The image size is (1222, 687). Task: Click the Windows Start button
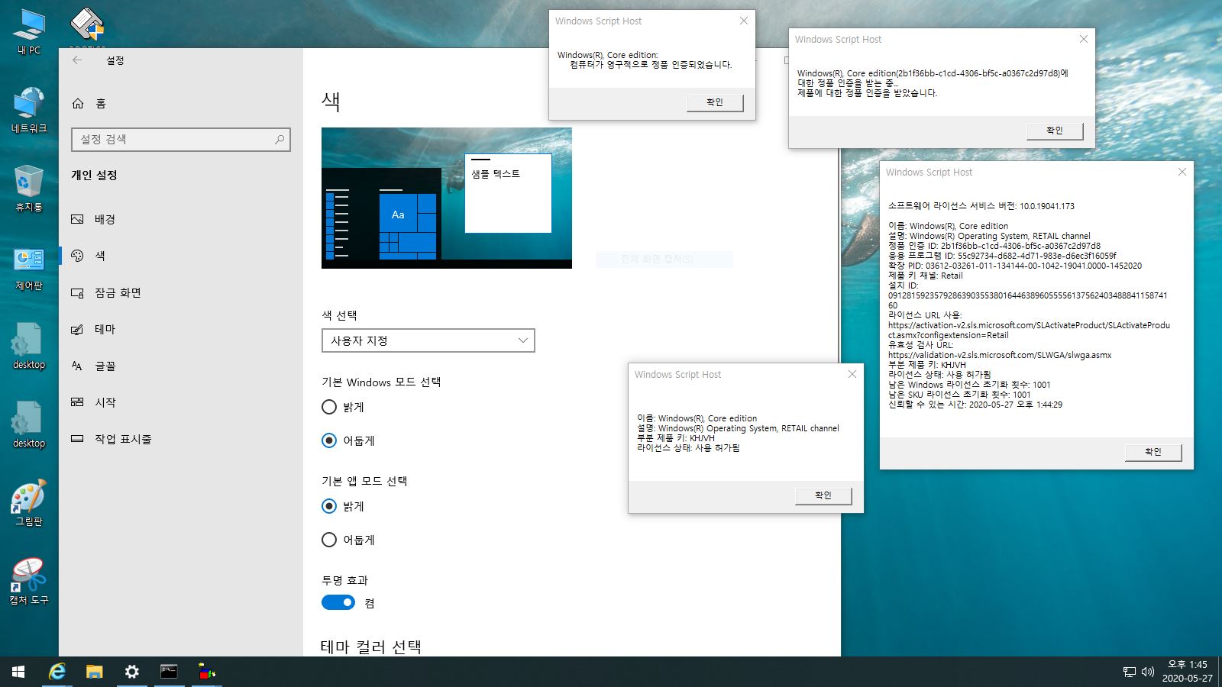(18, 672)
